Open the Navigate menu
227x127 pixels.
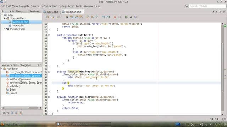click(24, 6)
